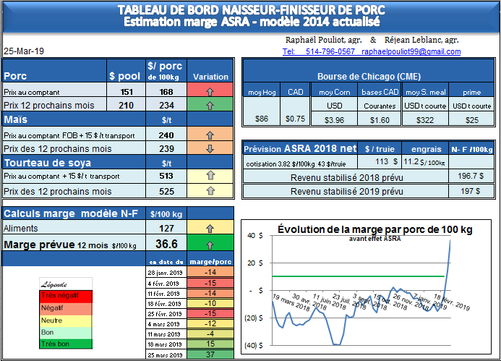Click the dark green Très bon legend swatch

(x=65, y=343)
